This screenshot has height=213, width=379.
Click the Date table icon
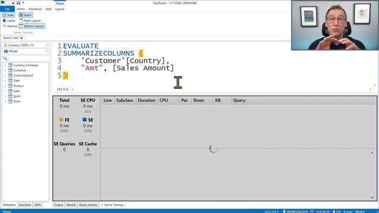(10, 80)
